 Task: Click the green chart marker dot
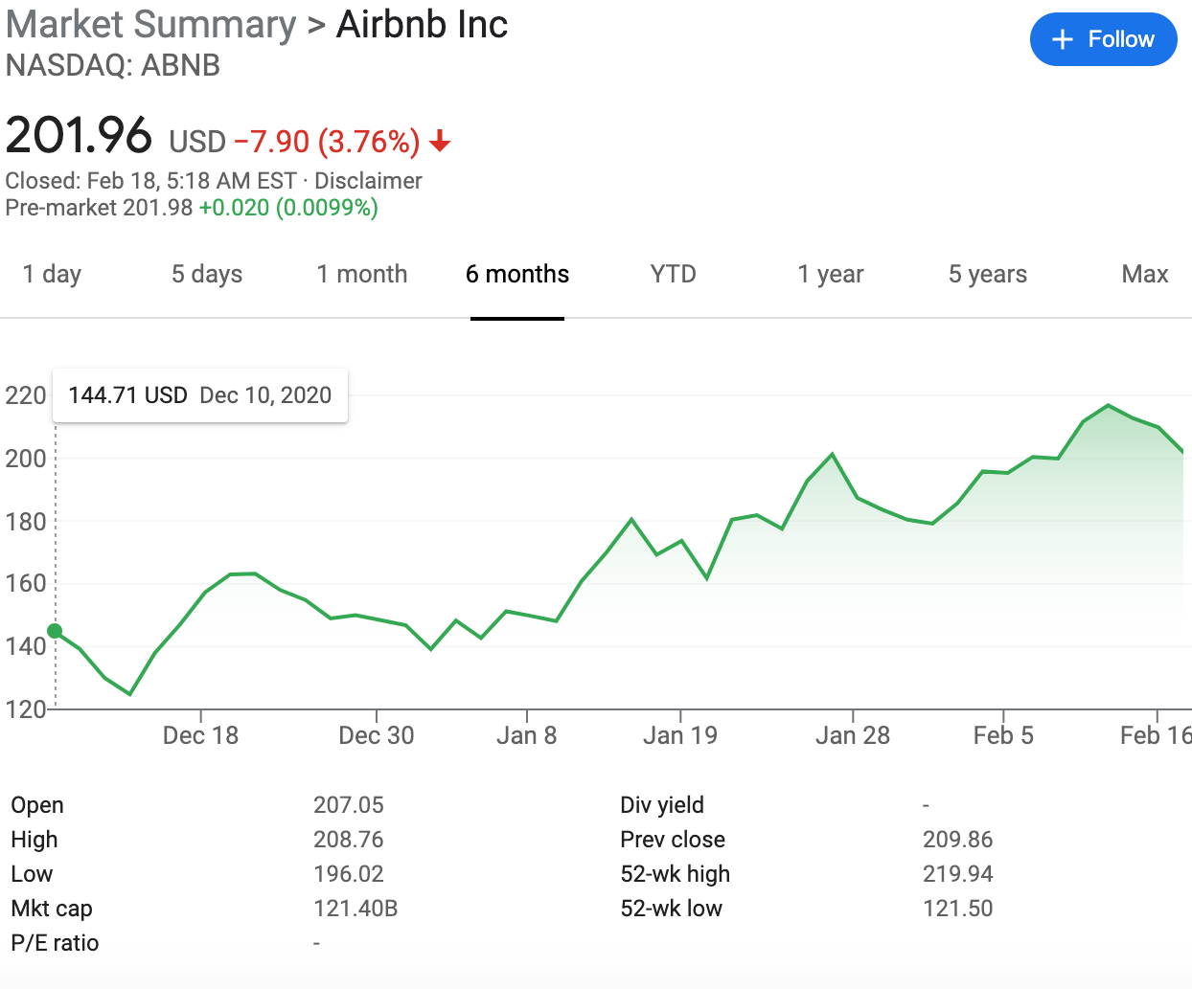pyautogui.click(x=55, y=631)
